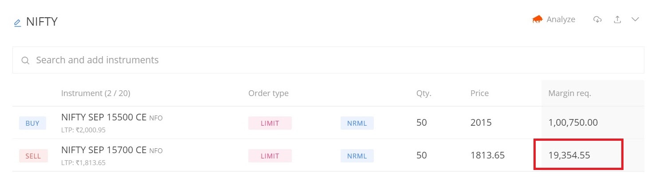Click the upload share arrow icon
The height and width of the screenshot is (189, 651).
(x=617, y=19)
